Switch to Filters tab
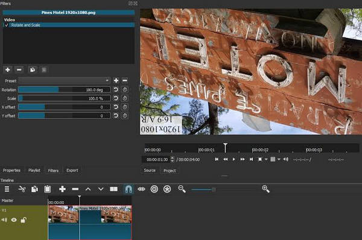This screenshot has width=362, height=240. coord(53,171)
